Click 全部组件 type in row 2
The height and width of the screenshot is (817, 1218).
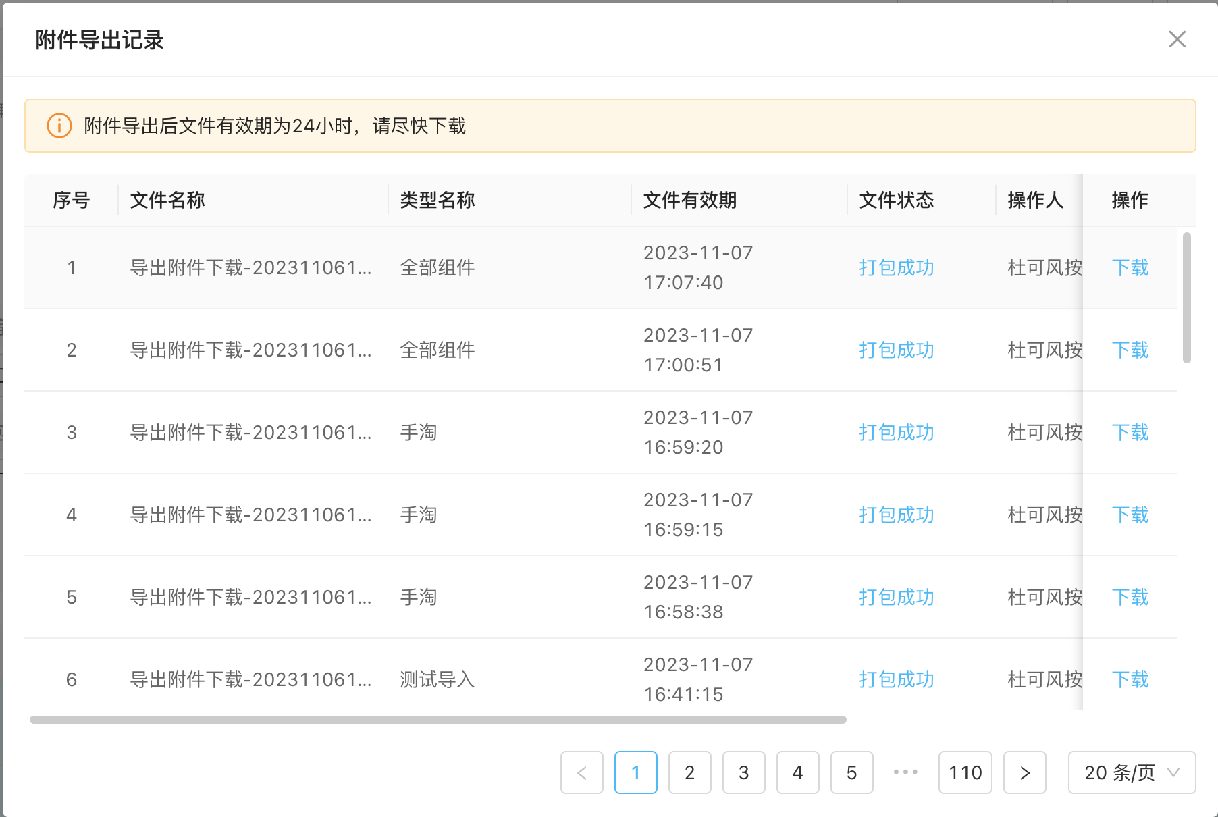click(x=438, y=350)
